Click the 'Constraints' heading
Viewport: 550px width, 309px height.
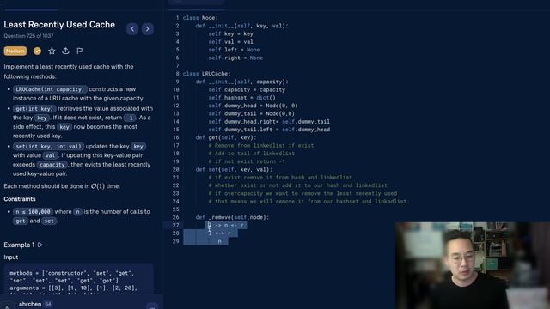[20, 199]
